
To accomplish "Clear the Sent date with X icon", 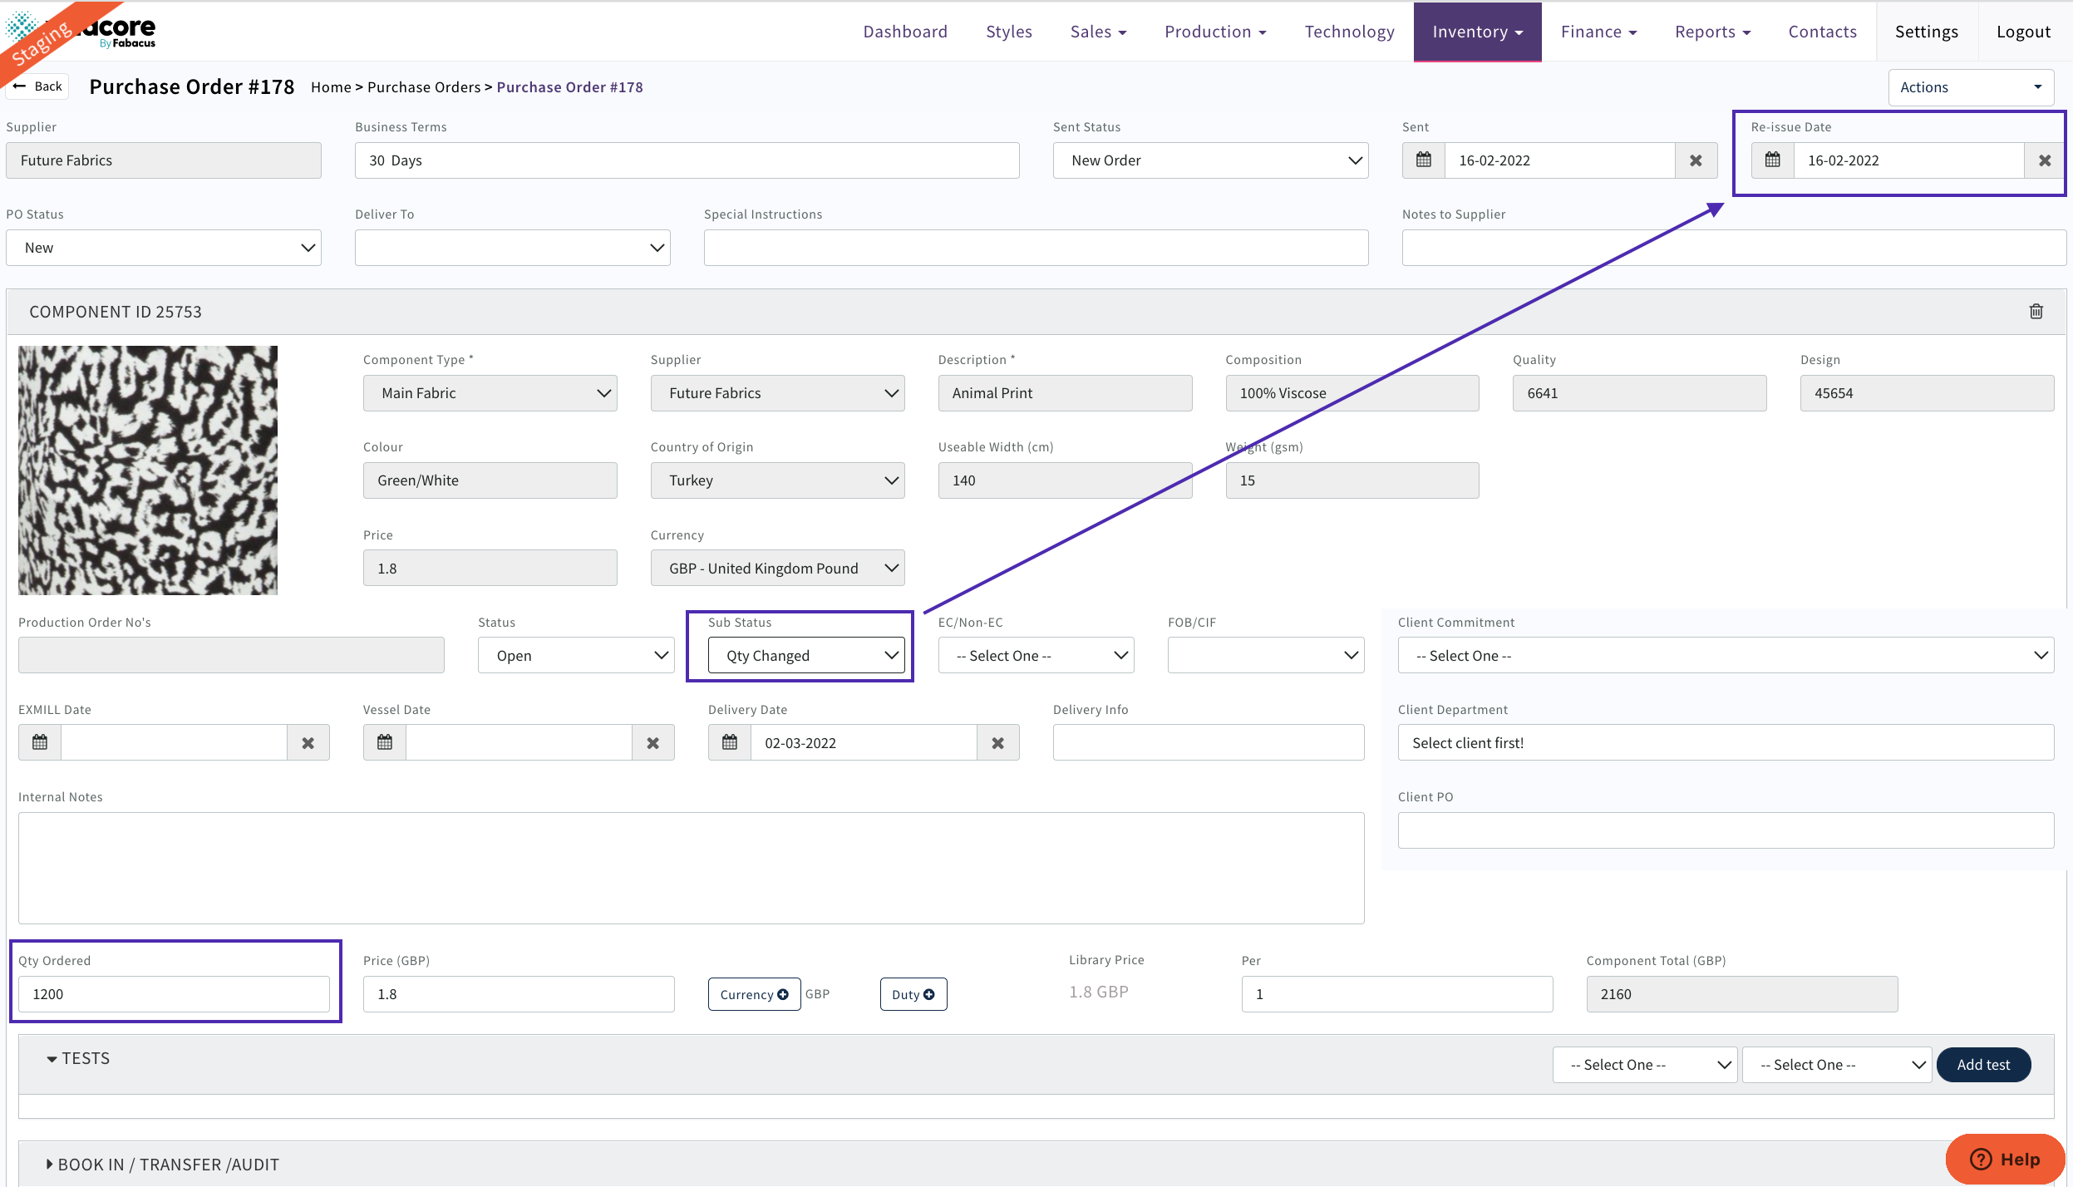I will (1696, 160).
